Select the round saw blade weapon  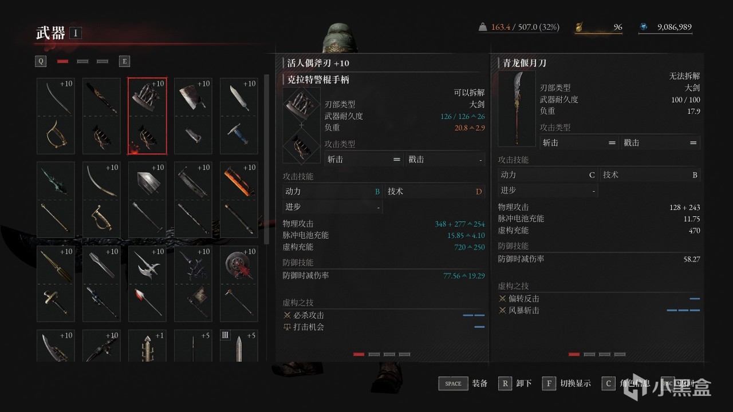pos(239,283)
